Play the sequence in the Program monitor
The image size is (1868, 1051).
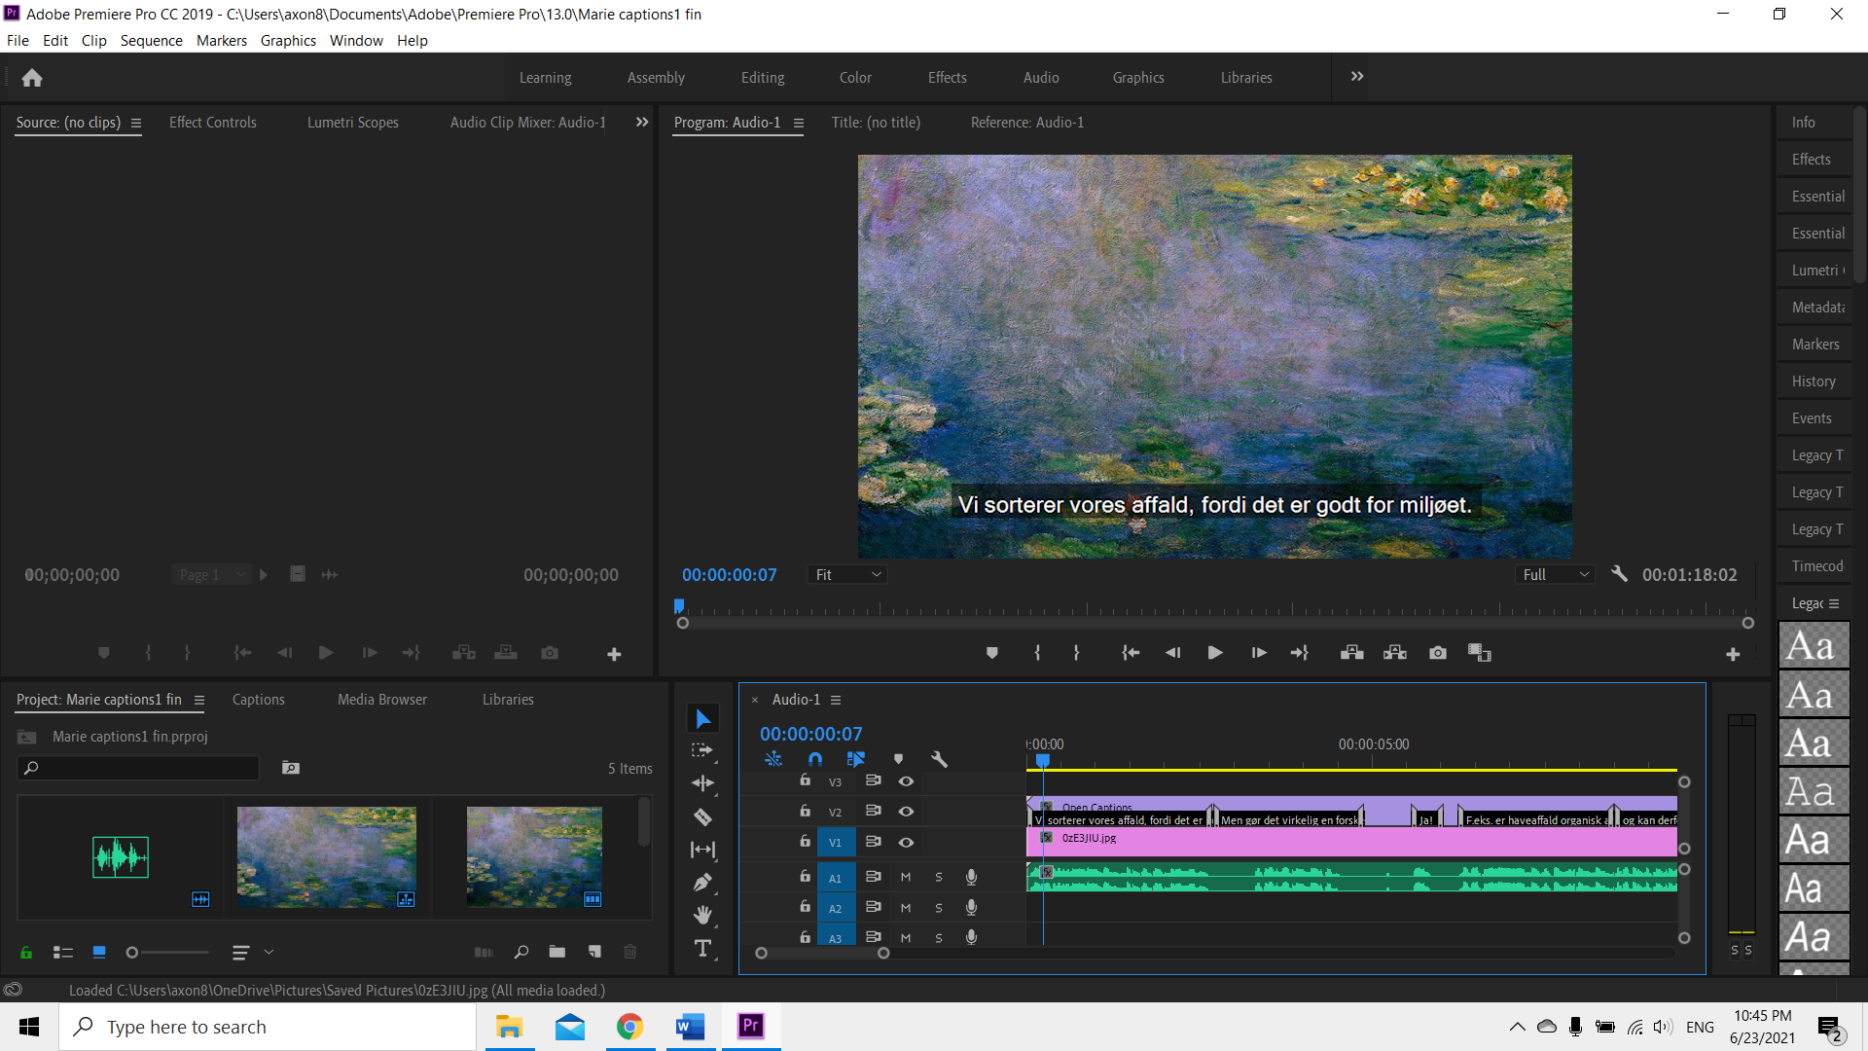pos(1213,653)
